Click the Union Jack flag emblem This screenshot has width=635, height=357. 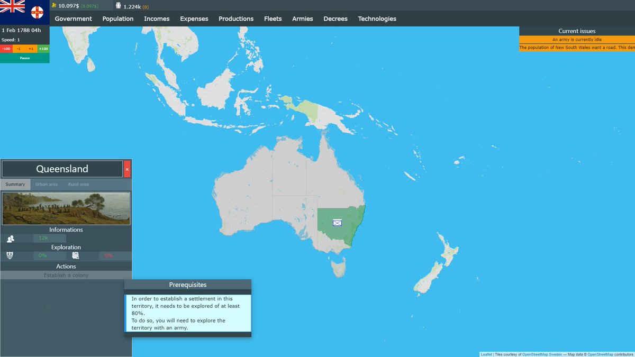[x=12, y=6]
